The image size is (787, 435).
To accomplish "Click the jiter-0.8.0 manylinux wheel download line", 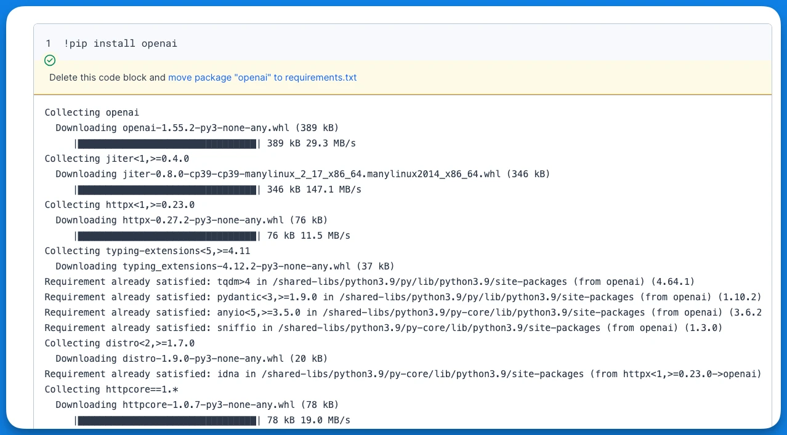I will 302,174.
